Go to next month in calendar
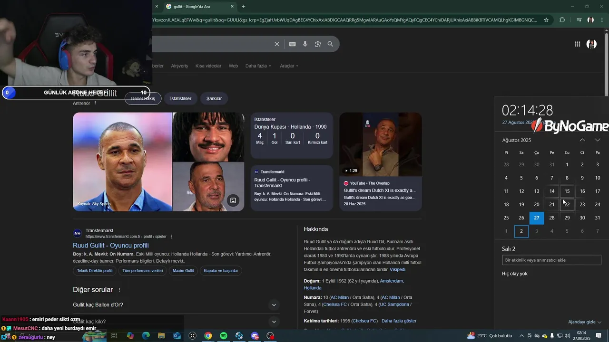The image size is (609, 342). [x=598, y=140]
